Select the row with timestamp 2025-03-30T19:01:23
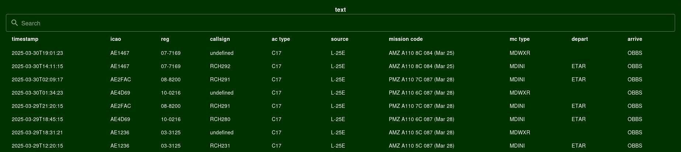Viewport: 681px width, 152px height. coord(340,53)
